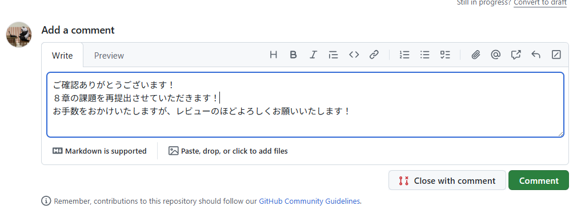Click the line starting with お手数をおかけ
Viewport: 573px width, 206px height.
click(202, 112)
